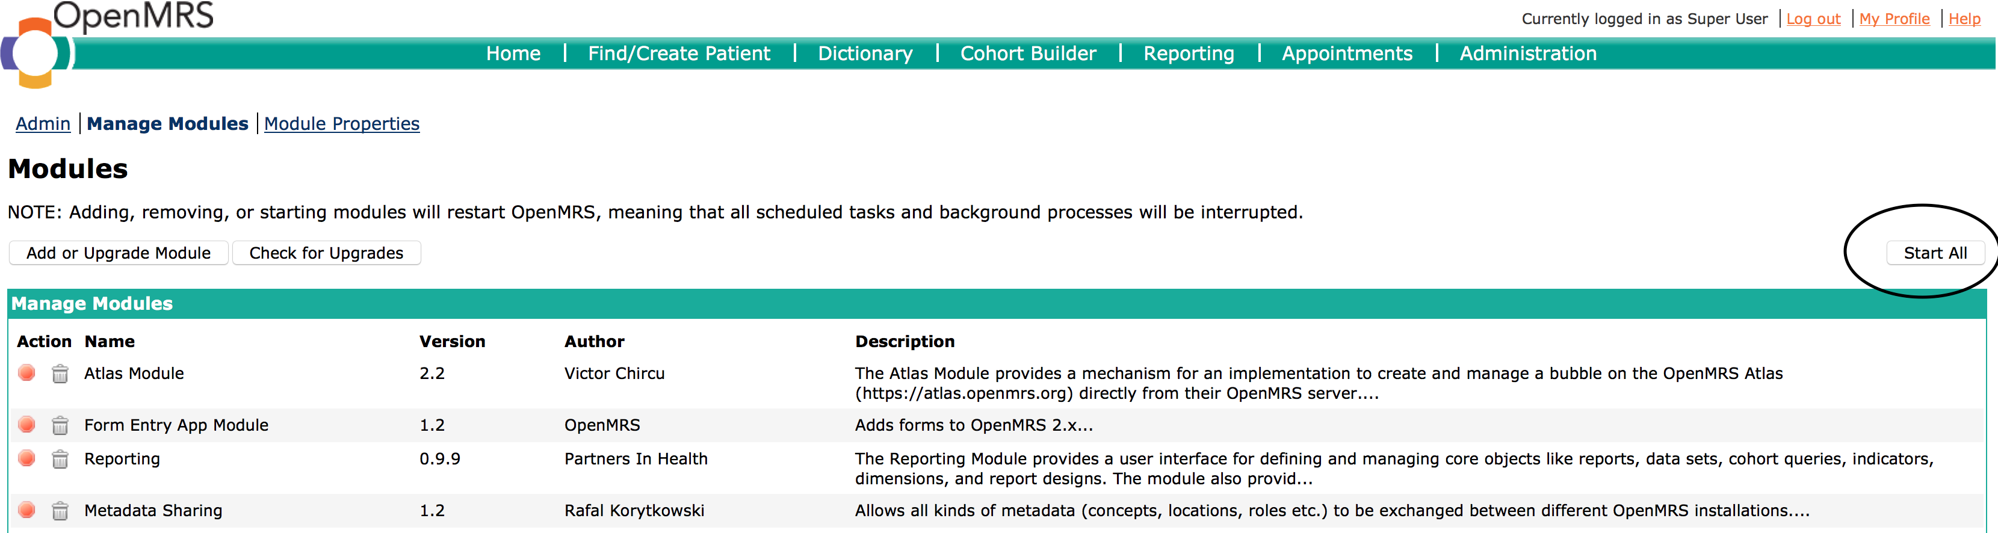Click the Admin breadcrumb link
Viewport: 1998px width, 533px height.
point(43,123)
